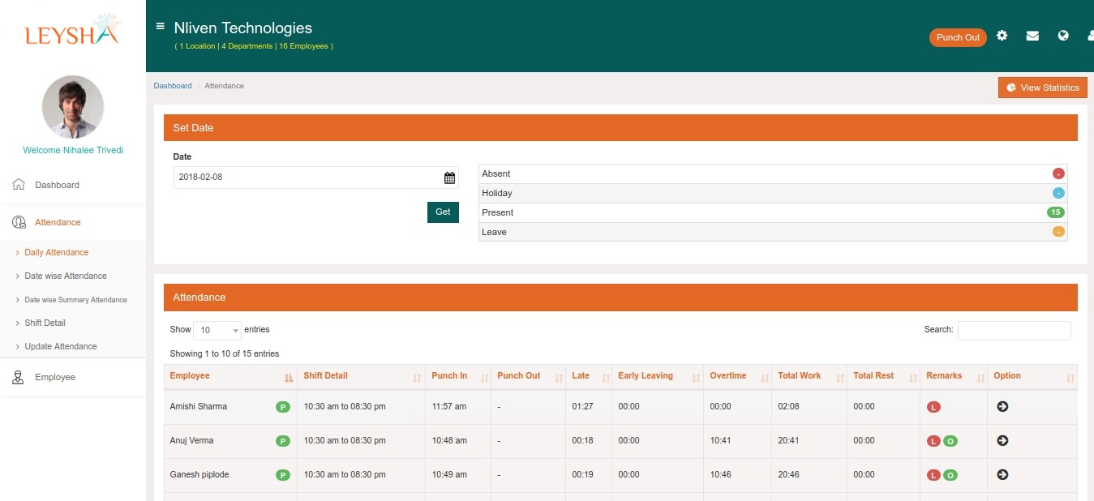Image resolution: width=1094 pixels, height=501 pixels.
Task: Focus the Search input box
Action: 1015,330
